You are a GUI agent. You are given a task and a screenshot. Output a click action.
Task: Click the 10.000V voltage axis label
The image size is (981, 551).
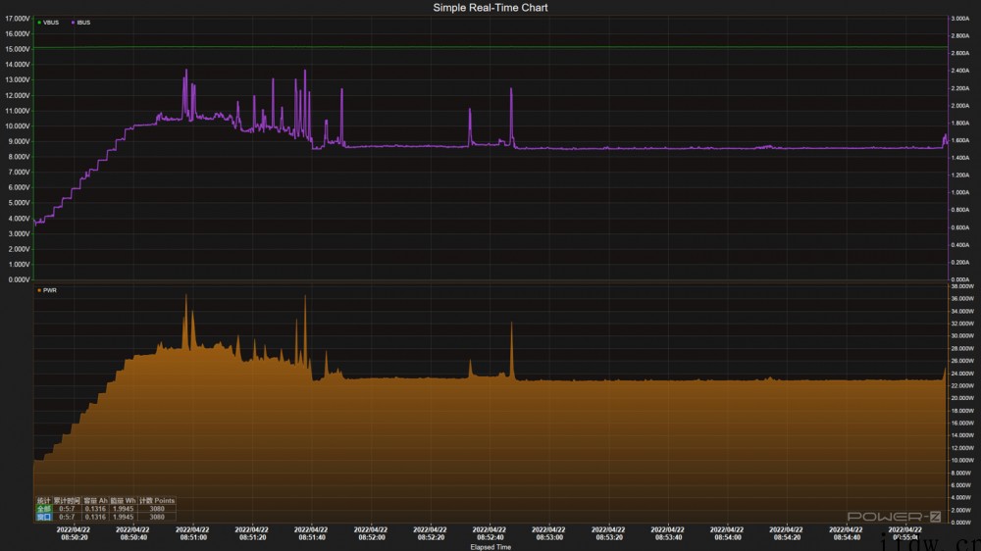coord(18,126)
